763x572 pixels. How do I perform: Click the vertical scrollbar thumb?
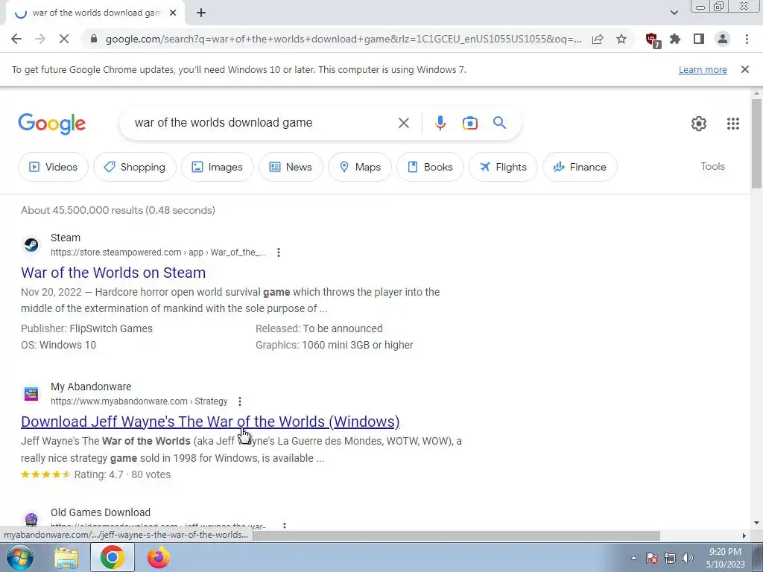click(756, 144)
